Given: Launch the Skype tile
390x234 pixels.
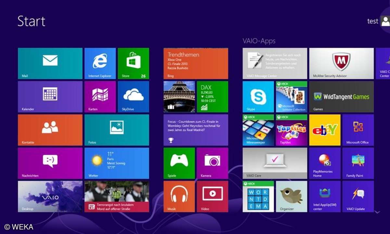Looking at the screenshot, I should pos(258,97).
